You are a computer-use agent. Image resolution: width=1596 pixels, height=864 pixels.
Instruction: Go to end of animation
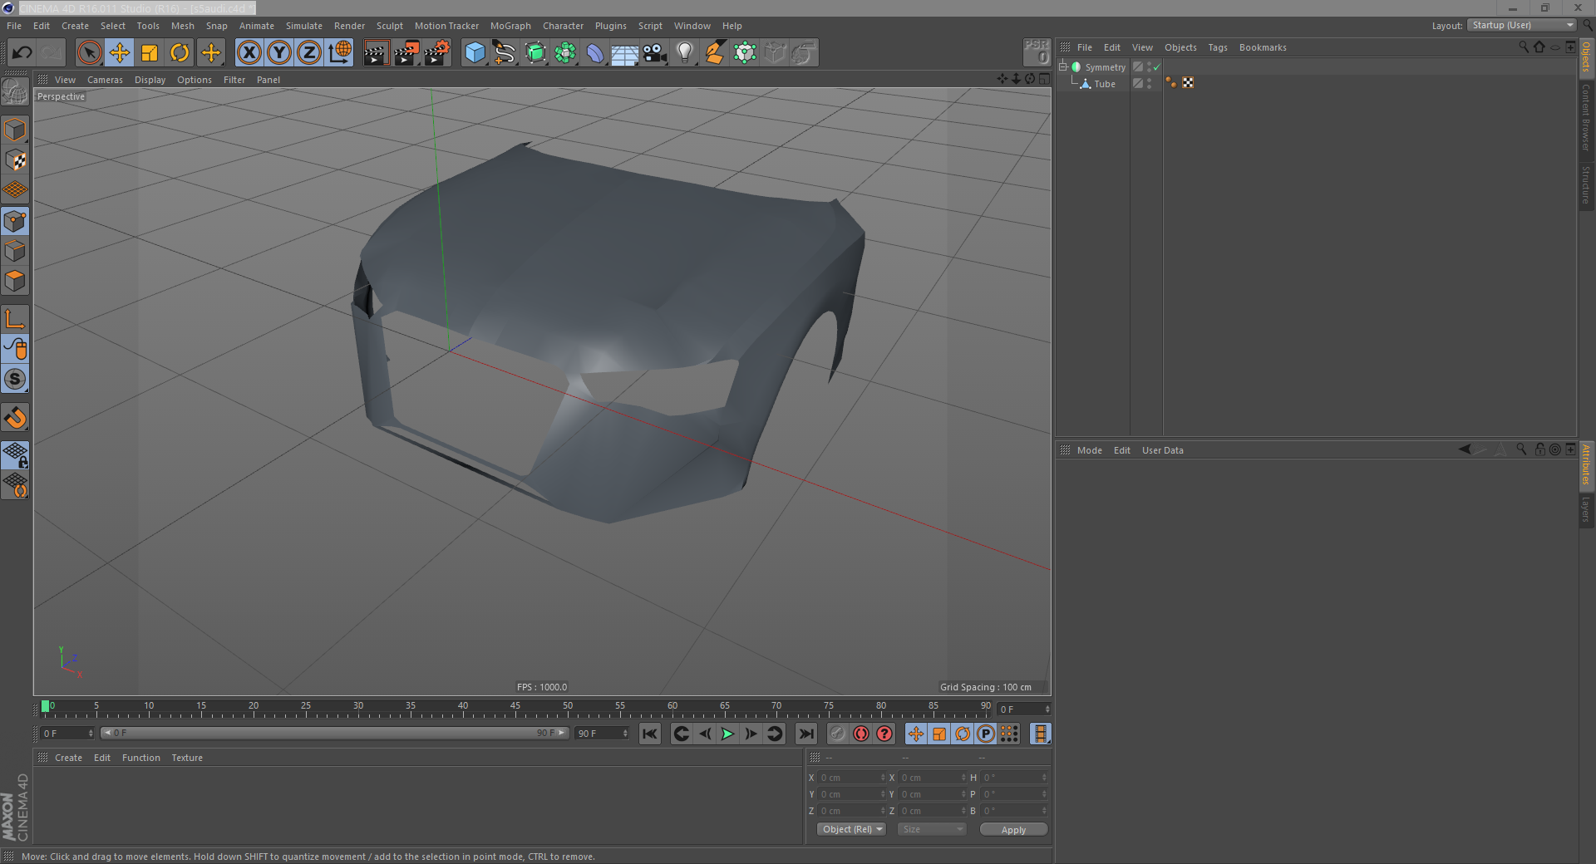click(x=805, y=734)
